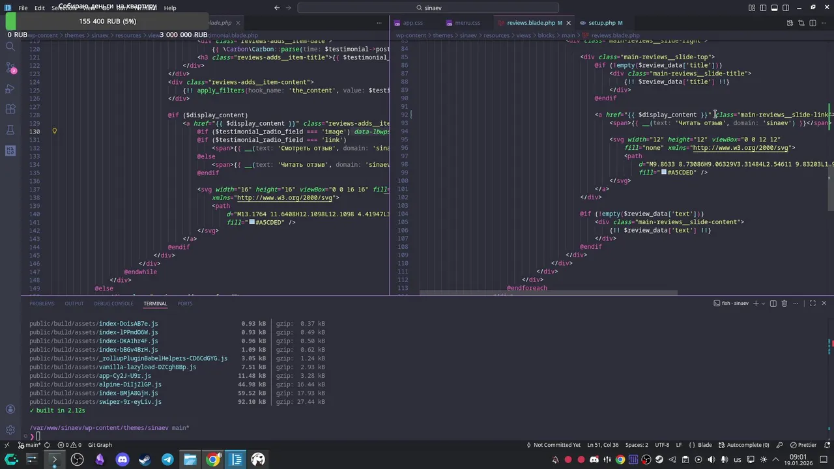Kill the terminal with trash icon
Image resolution: width=834 pixels, height=469 pixels.
click(784, 304)
